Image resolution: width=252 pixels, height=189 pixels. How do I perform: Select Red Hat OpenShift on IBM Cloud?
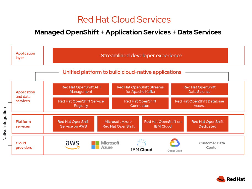point(163,124)
